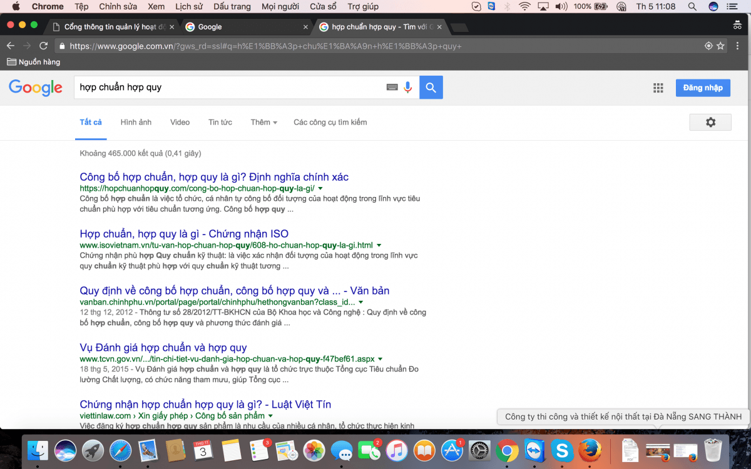Bookmark this page with the star icon

tap(721, 46)
